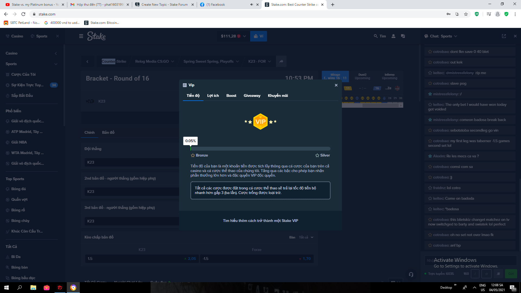The width and height of the screenshot is (521, 293).
Task: Click the Bronze star icon
Action: pyautogui.click(x=193, y=155)
